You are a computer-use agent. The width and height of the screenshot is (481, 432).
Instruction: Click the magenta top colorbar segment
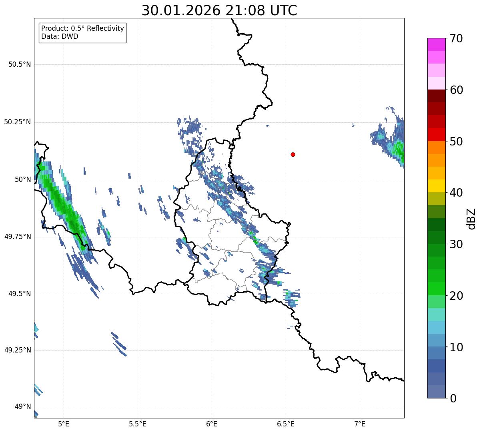click(437, 44)
